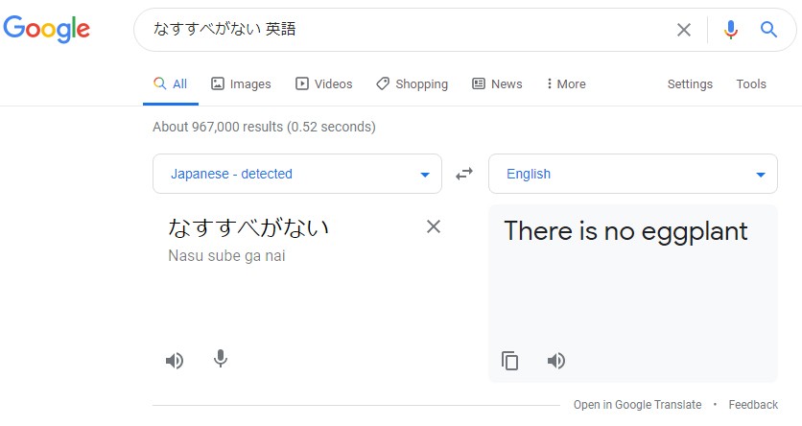Image resolution: width=802 pixels, height=426 pixels.
Task: Switch to the Videos tab
Action: [x=324, y=84]
